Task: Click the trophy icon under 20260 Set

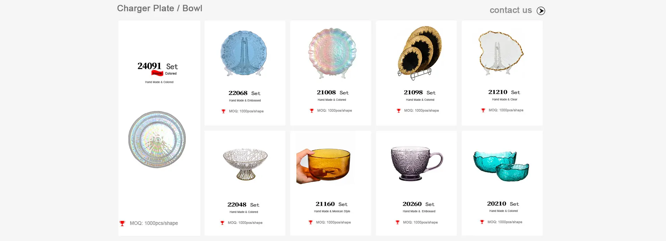Action: pos(397,222)
